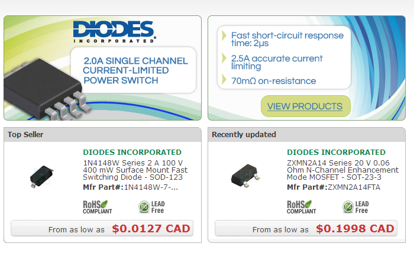
Task: Click the Top Seller panel header
Action: pyautogui.click(x=102, y=135)
